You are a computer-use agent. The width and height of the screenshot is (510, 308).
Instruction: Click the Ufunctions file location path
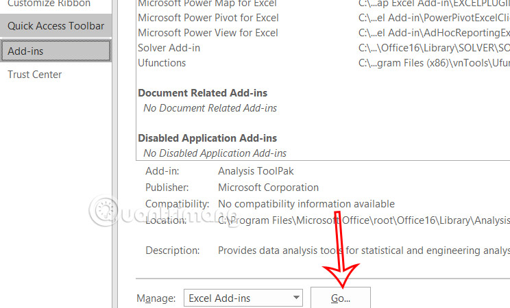[433, 63]
